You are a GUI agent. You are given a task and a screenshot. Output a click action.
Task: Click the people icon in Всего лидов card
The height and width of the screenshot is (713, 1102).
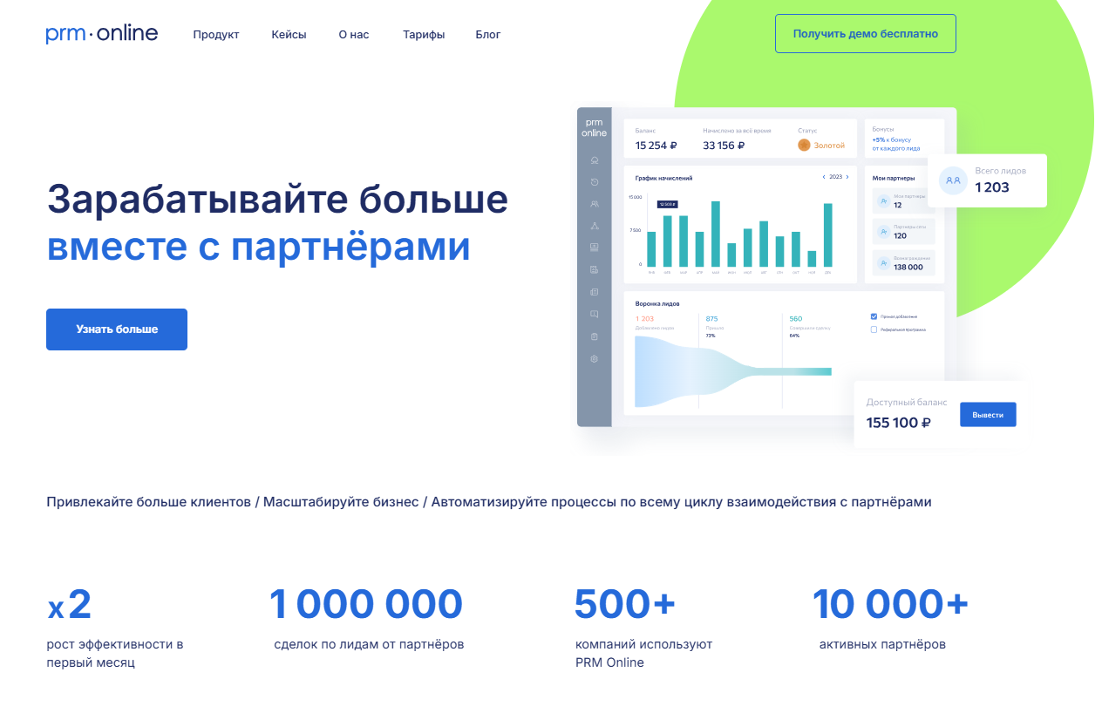(x=953, y=180)
